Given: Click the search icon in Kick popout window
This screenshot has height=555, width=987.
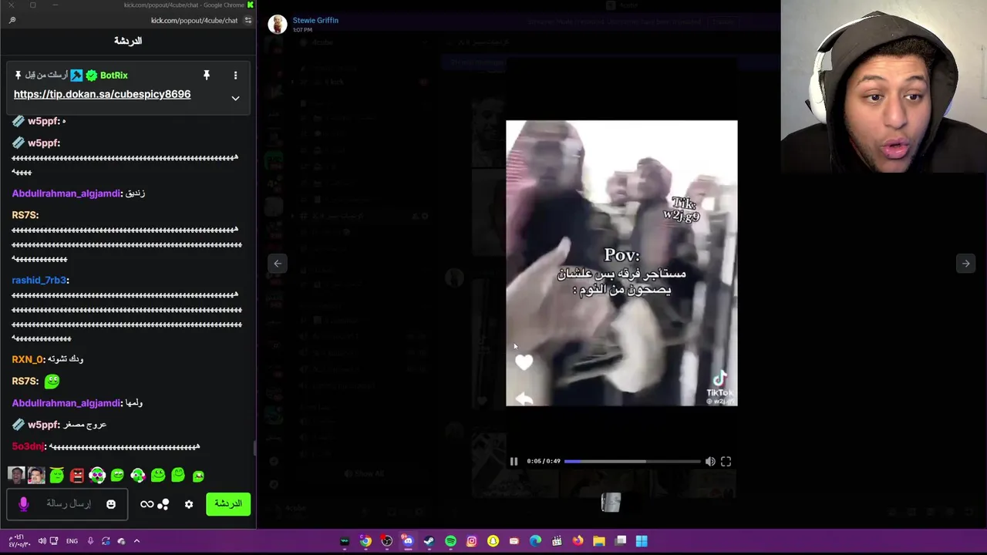Looking at the screenshot, I should [x=12, y=20].
